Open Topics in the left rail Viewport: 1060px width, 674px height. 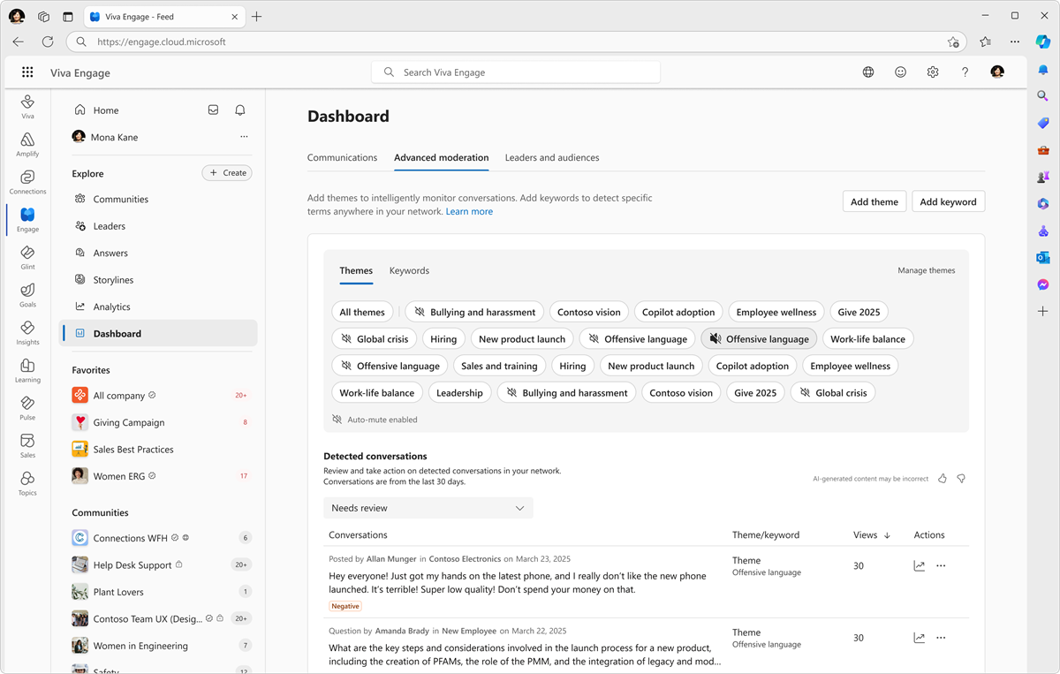tap(27, 484)
